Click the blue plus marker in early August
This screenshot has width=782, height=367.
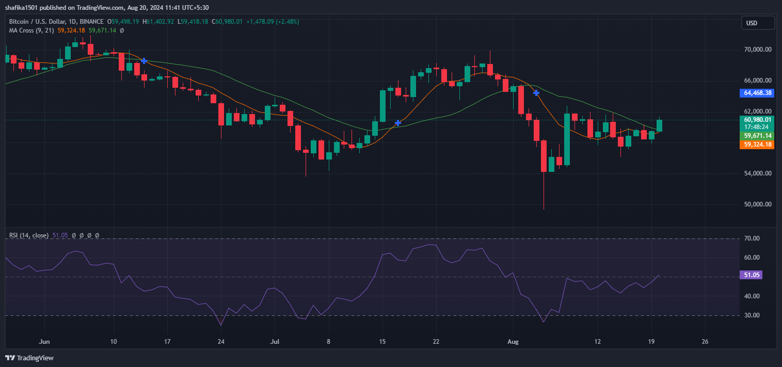pos(536,93)
